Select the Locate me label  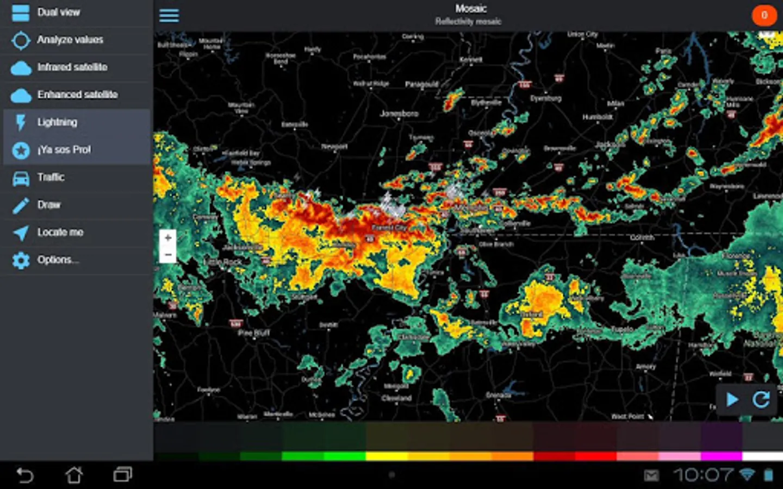tap(60, 232)
